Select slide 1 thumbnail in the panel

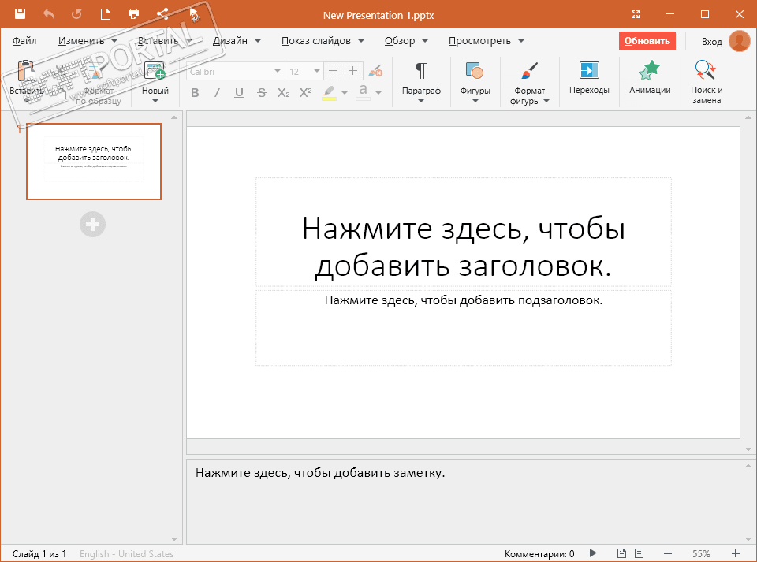pos(93,162)
